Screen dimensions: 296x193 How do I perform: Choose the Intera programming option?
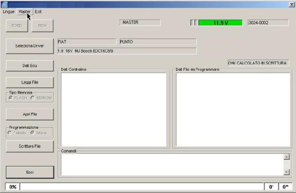(33, 133)
